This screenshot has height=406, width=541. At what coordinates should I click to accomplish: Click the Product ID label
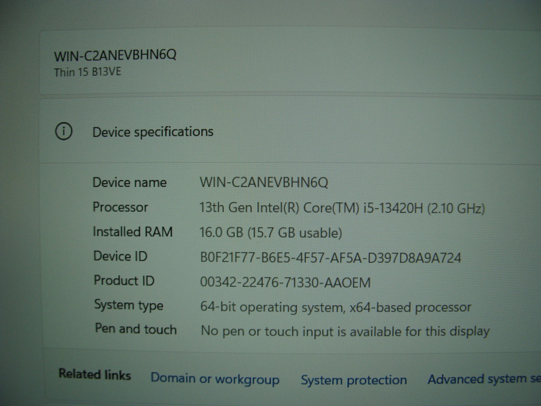point(124,280)
